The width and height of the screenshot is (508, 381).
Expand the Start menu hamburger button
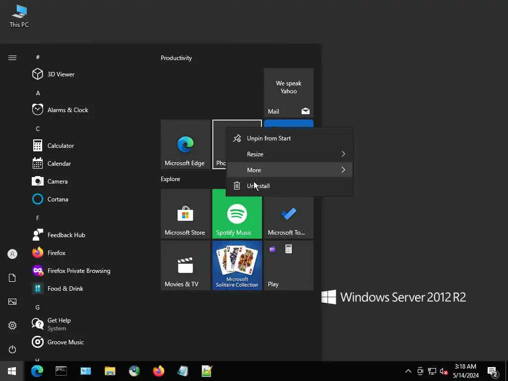[x=12, y=58]
